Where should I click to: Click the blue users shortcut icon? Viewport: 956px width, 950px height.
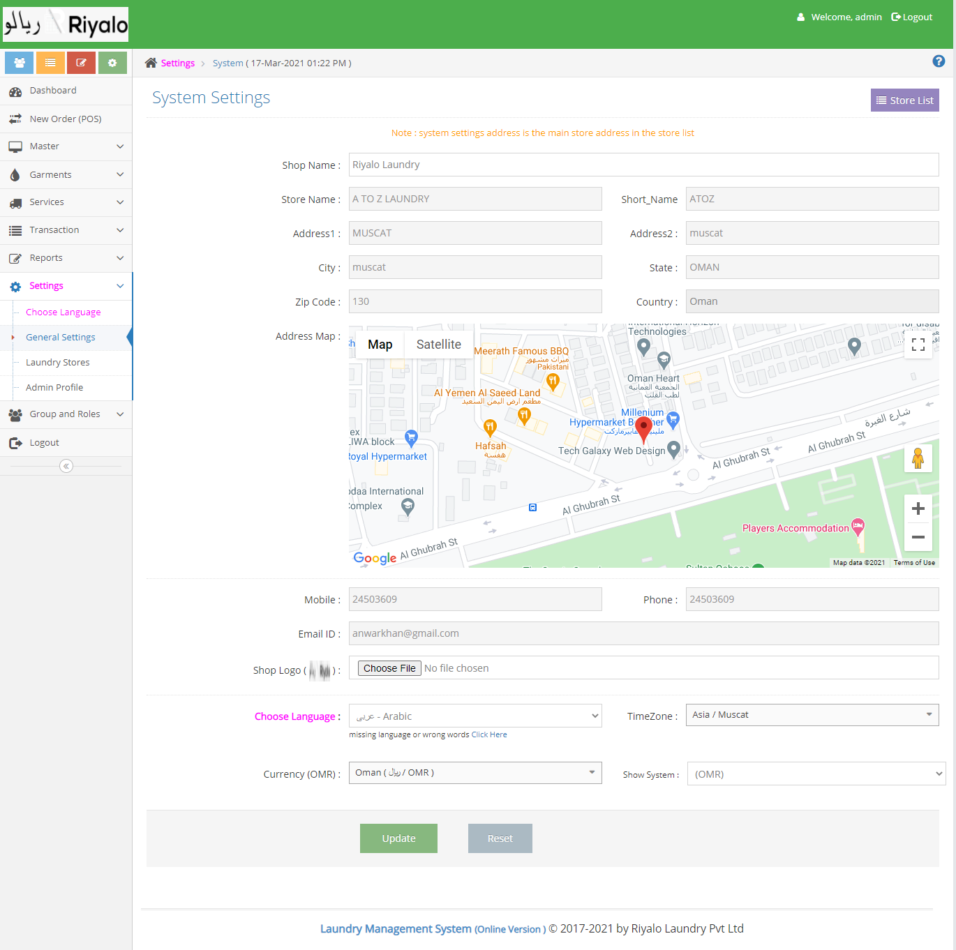pyautogui.click(x=20, y=63)
